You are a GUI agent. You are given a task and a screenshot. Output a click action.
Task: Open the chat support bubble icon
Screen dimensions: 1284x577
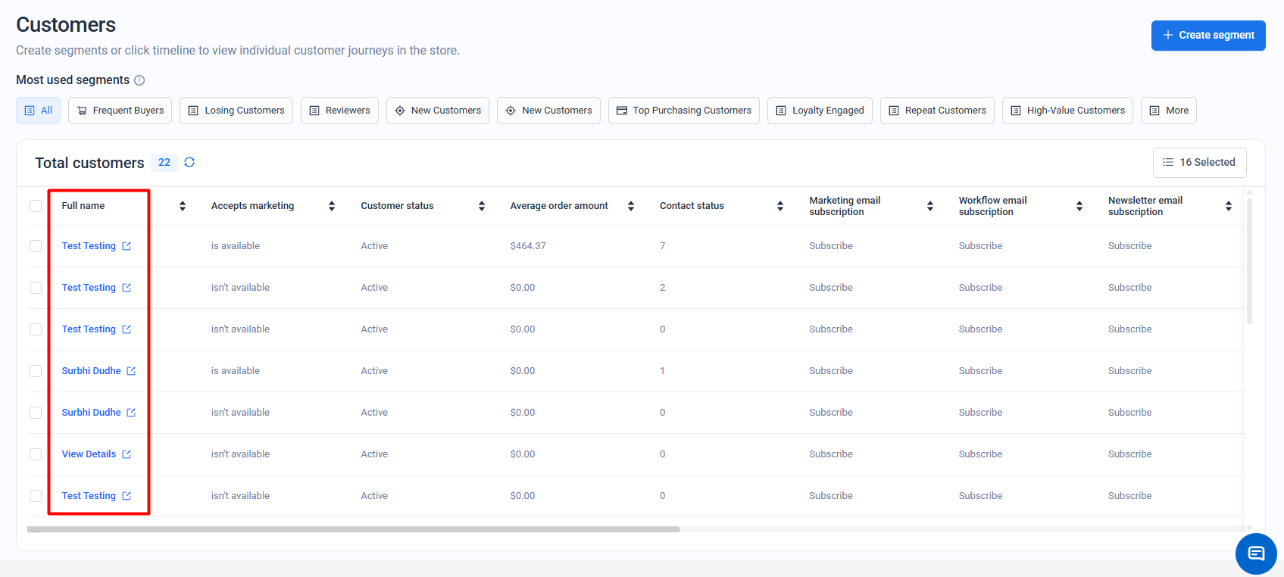pos(1255,554)
